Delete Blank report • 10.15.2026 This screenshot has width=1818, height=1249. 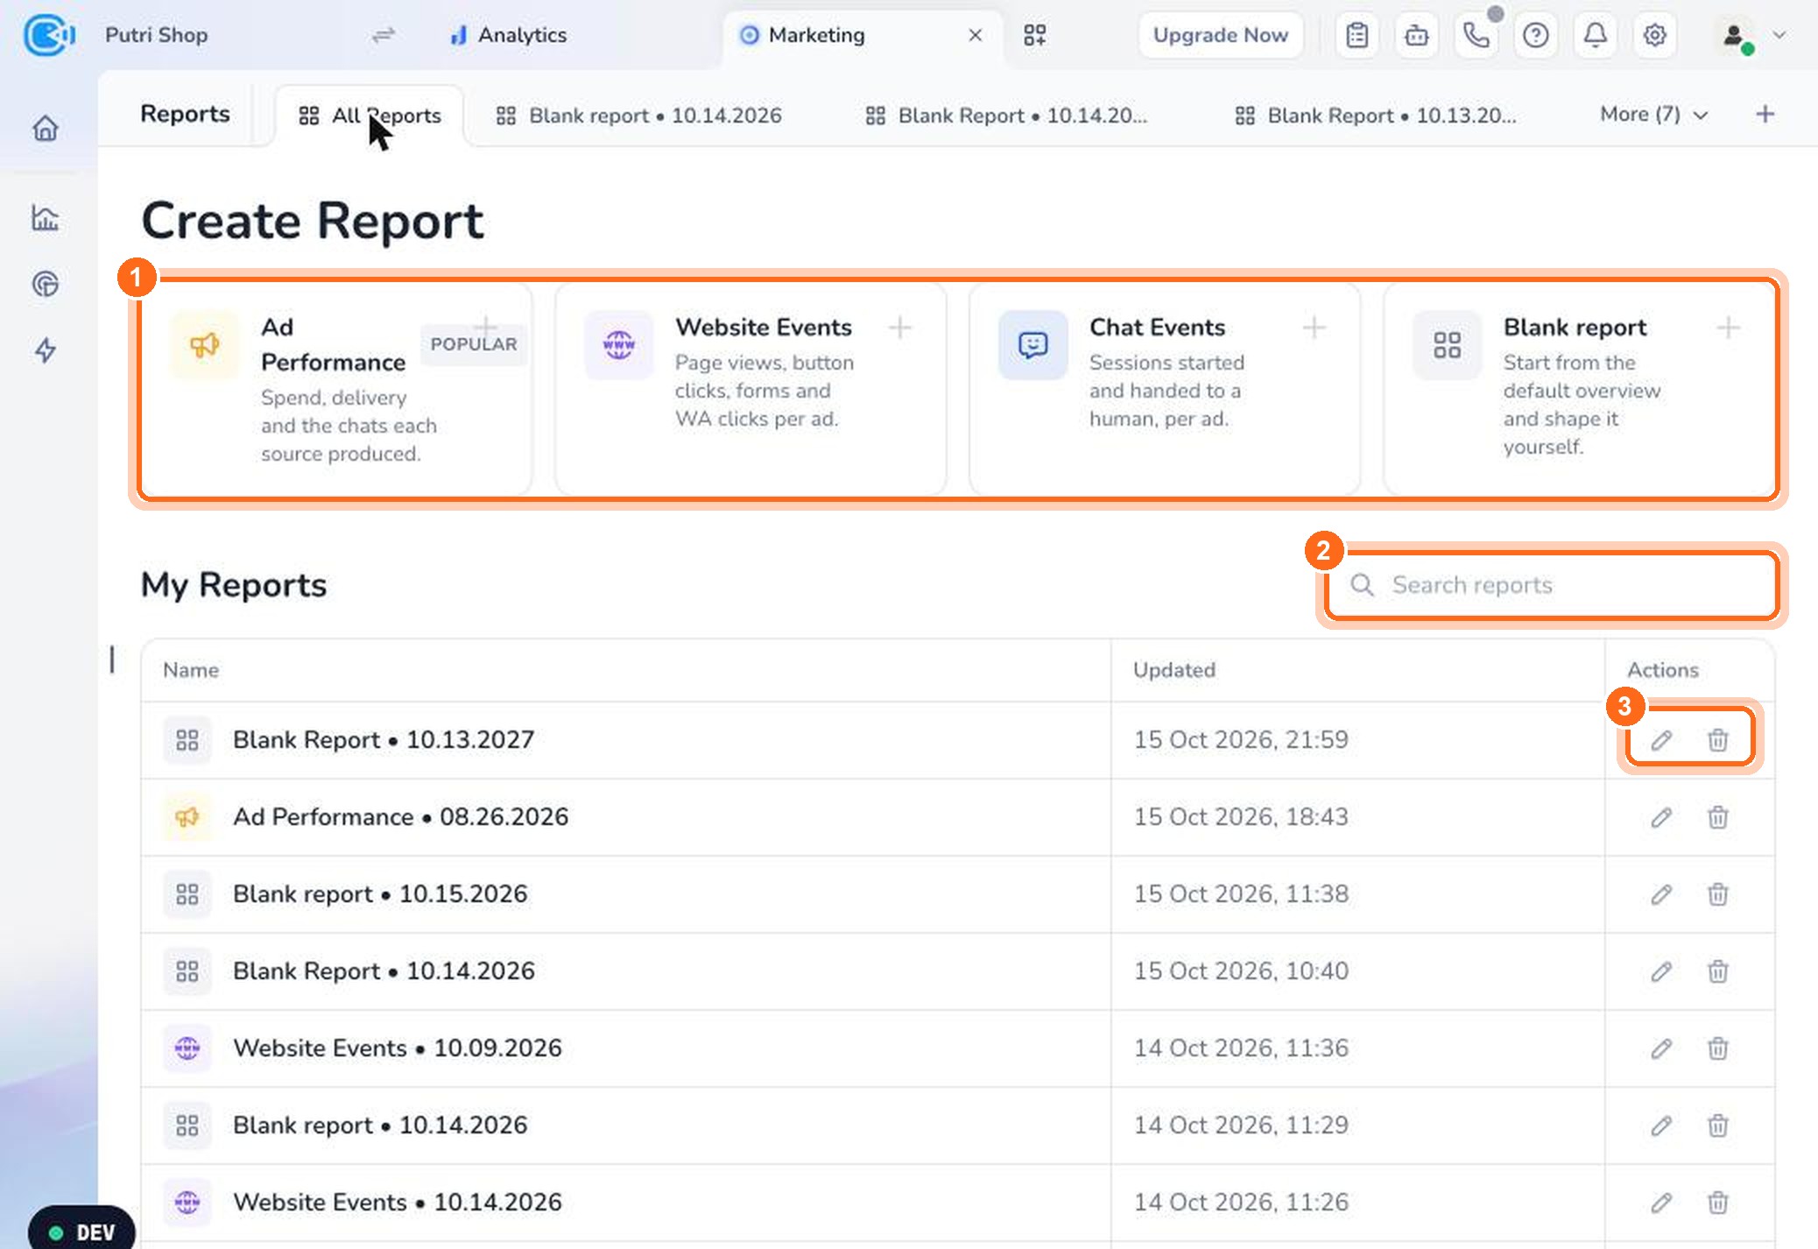(x=1718, y=894)
